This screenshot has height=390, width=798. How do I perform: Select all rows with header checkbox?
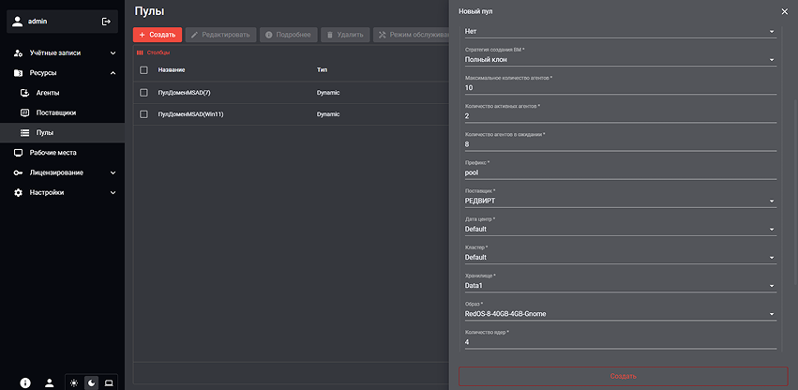[143, 70]
